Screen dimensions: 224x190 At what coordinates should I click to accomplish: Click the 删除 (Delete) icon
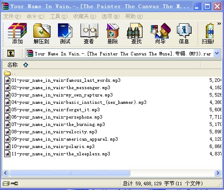[113, 33]
